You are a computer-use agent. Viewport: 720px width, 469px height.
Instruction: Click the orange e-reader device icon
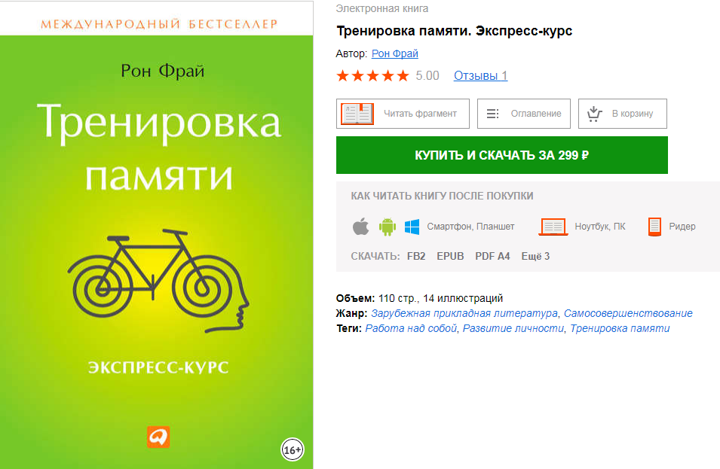point(654,227)
